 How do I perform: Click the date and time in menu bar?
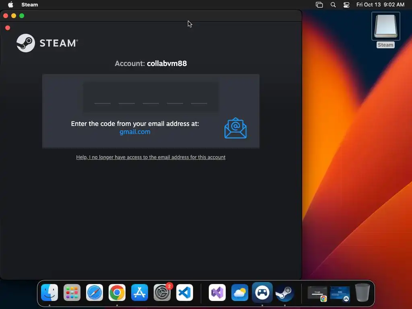coord(380,4)
